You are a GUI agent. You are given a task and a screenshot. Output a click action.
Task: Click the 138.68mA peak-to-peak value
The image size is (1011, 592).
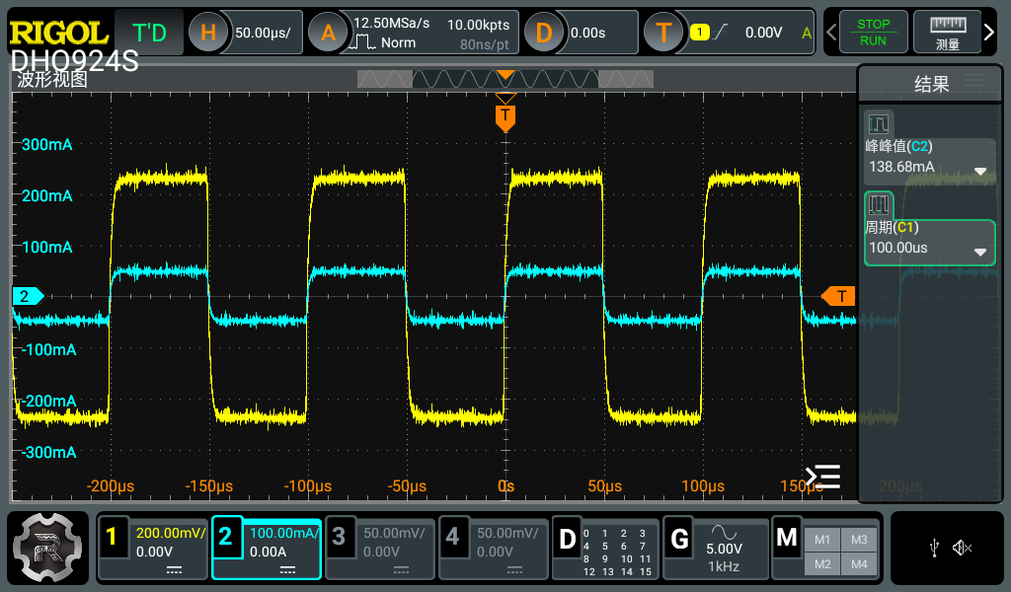[x=901, y=167]
